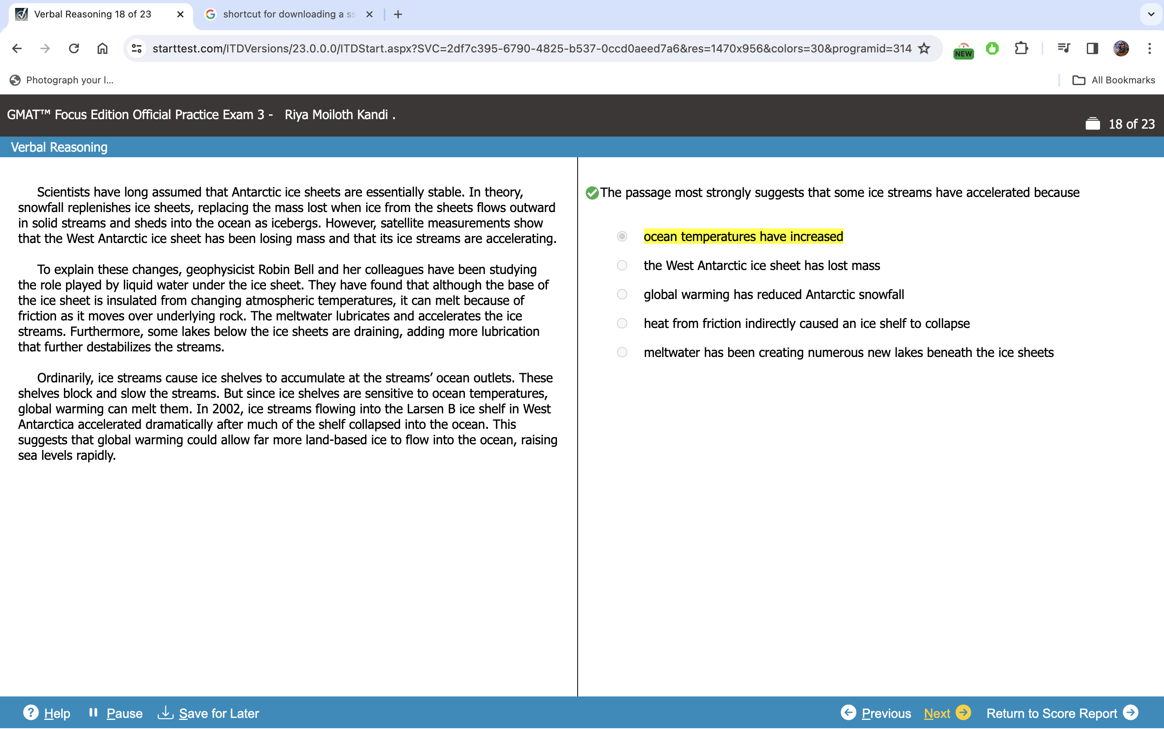This screenshot has height=729, width=1164.
Task: Open a new browser tab
Action: tap(398, 14)
